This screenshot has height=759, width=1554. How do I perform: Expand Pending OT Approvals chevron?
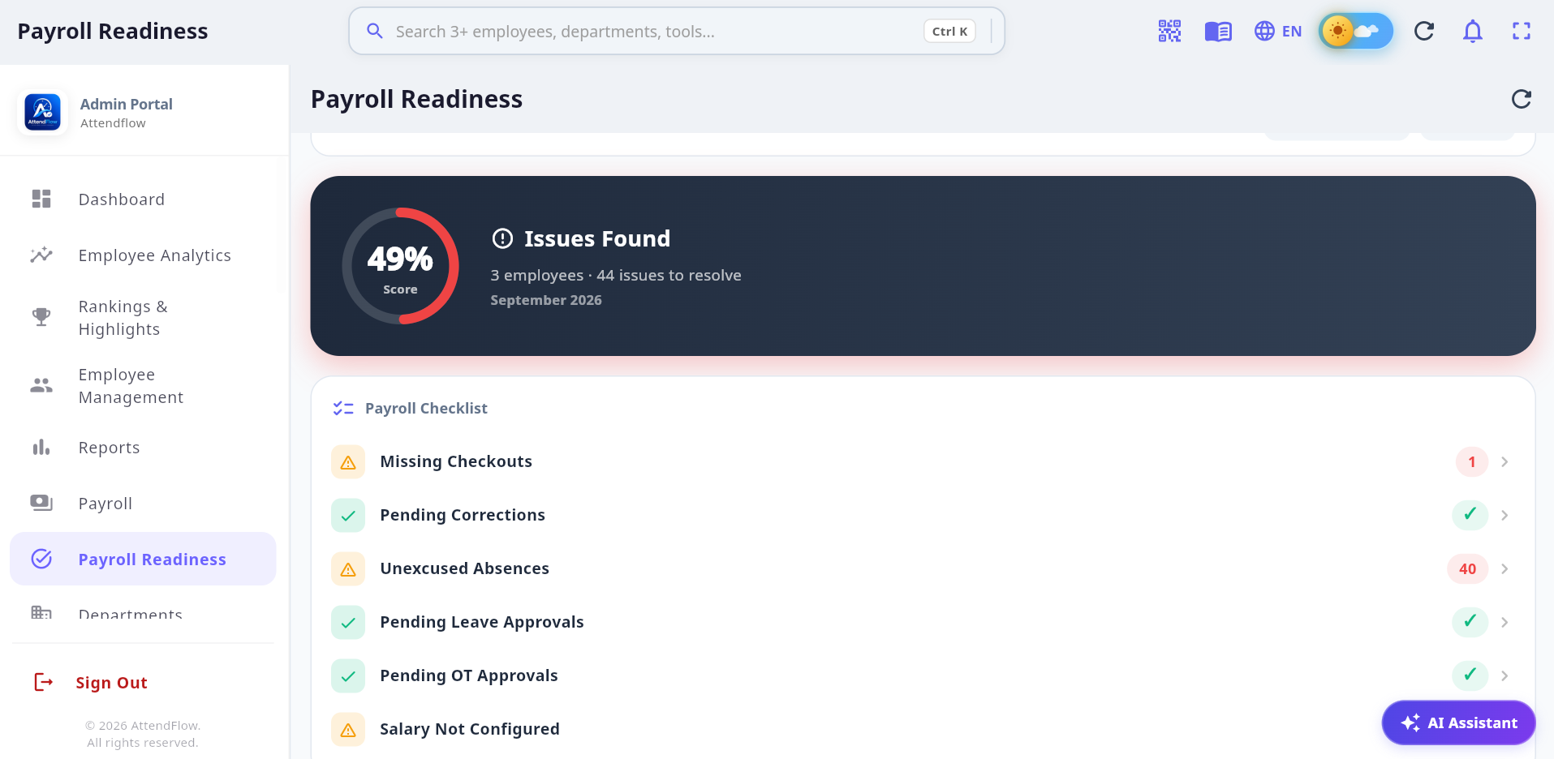pyautogui.click(x=1504, y=675)
